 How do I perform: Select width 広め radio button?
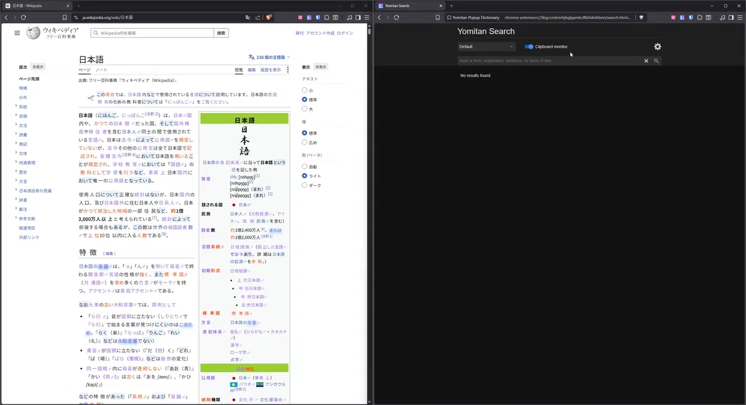point(305,142)
